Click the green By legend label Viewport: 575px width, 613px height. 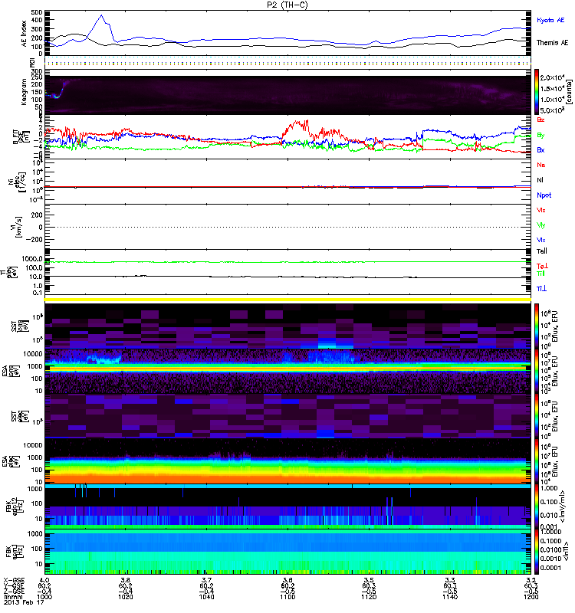540,136
